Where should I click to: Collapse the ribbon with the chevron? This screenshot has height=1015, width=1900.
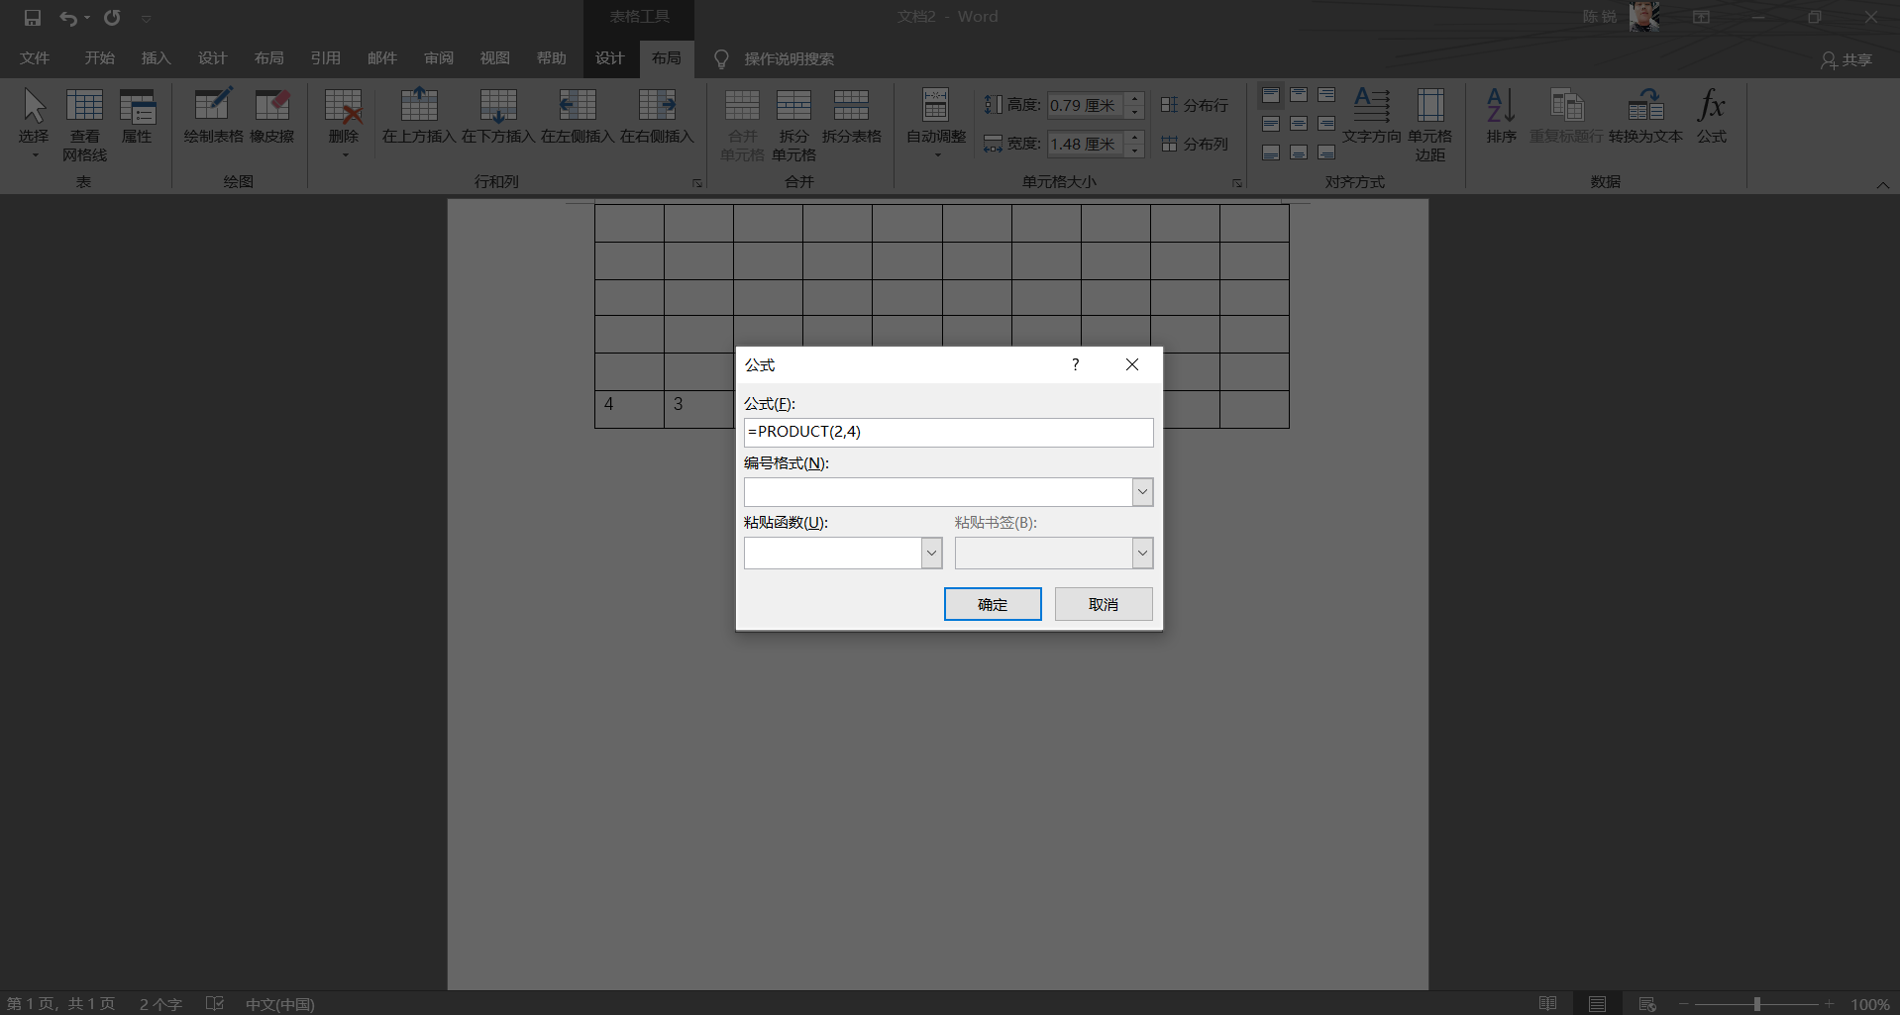point(1882,185)
